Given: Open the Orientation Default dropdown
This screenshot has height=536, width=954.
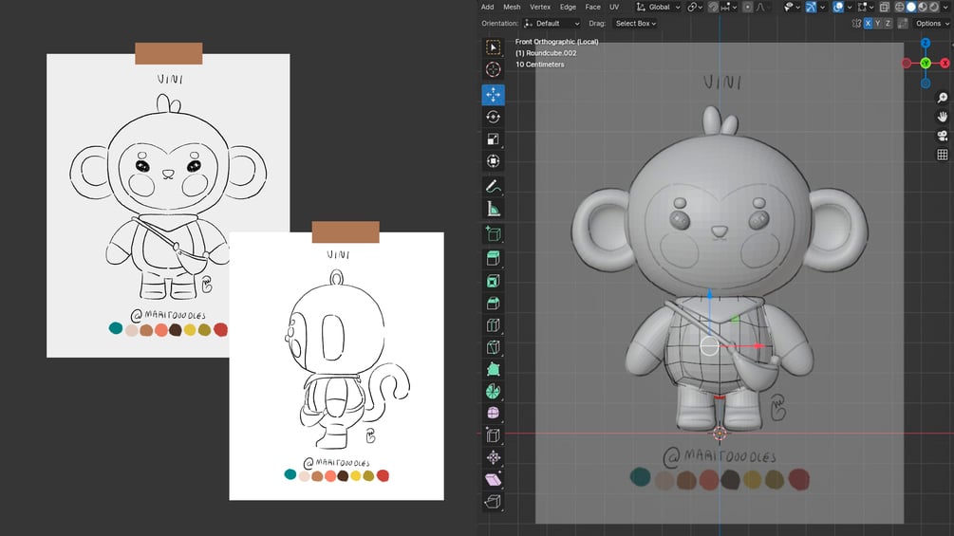Looking at the screenshot, I should (x=552, y=23).
